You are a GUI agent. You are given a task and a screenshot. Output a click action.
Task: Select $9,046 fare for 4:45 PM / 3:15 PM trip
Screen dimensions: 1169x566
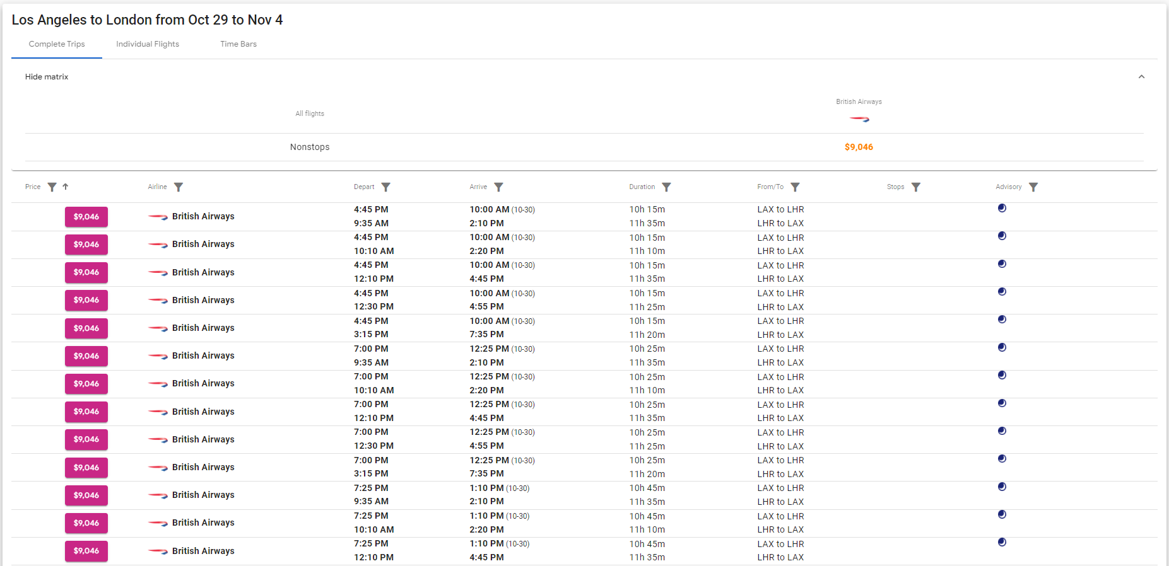(86, 328)
